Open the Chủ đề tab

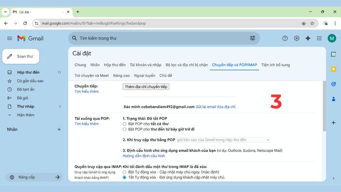click(166, 76)
